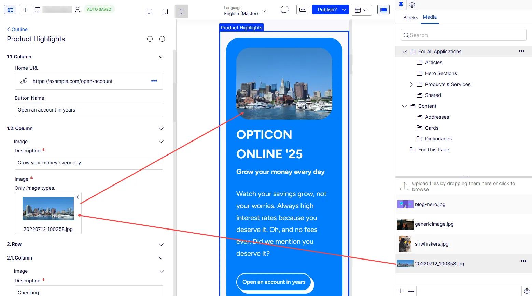Switch to the Media tab
This screenshot has width=532, height=296.
click(430, 17)
